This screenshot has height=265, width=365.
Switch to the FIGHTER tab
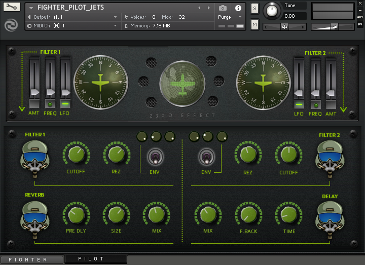pyautogui.click(x=32, y=259)
